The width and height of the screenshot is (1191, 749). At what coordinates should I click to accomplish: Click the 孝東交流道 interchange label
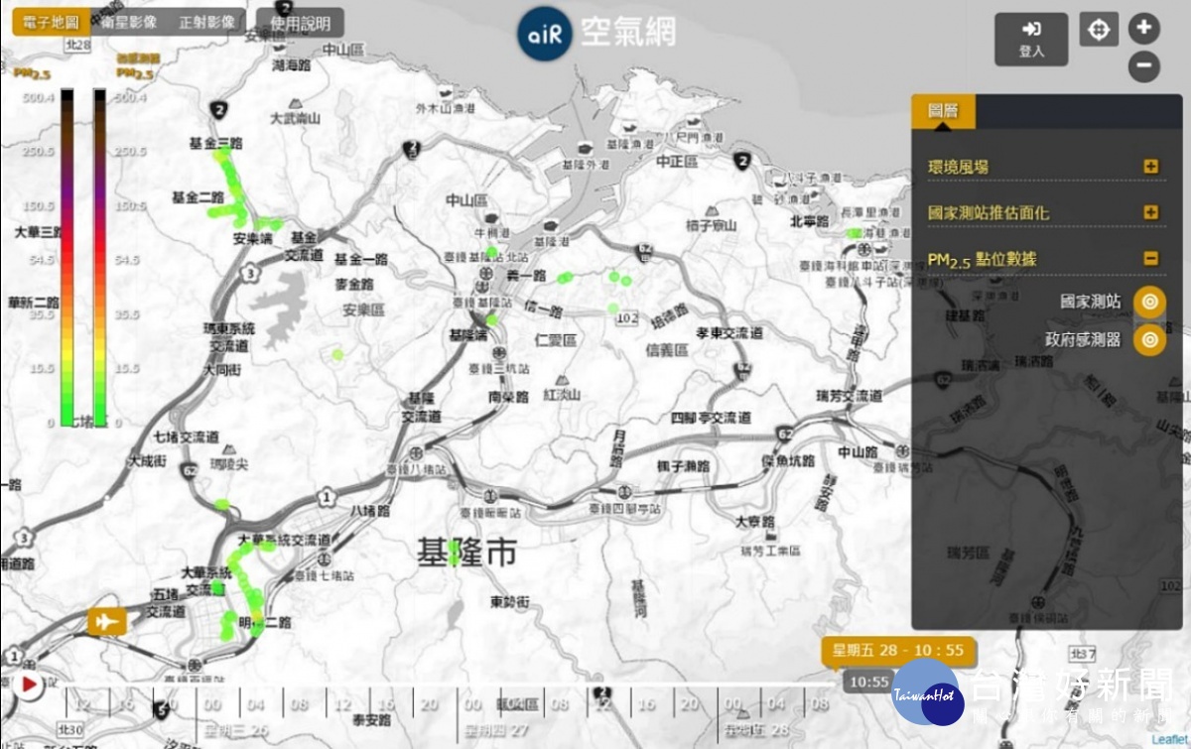click(x=728, y=333)
